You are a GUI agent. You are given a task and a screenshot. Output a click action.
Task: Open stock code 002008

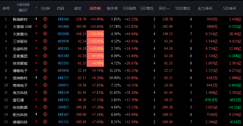pos(63,34)
